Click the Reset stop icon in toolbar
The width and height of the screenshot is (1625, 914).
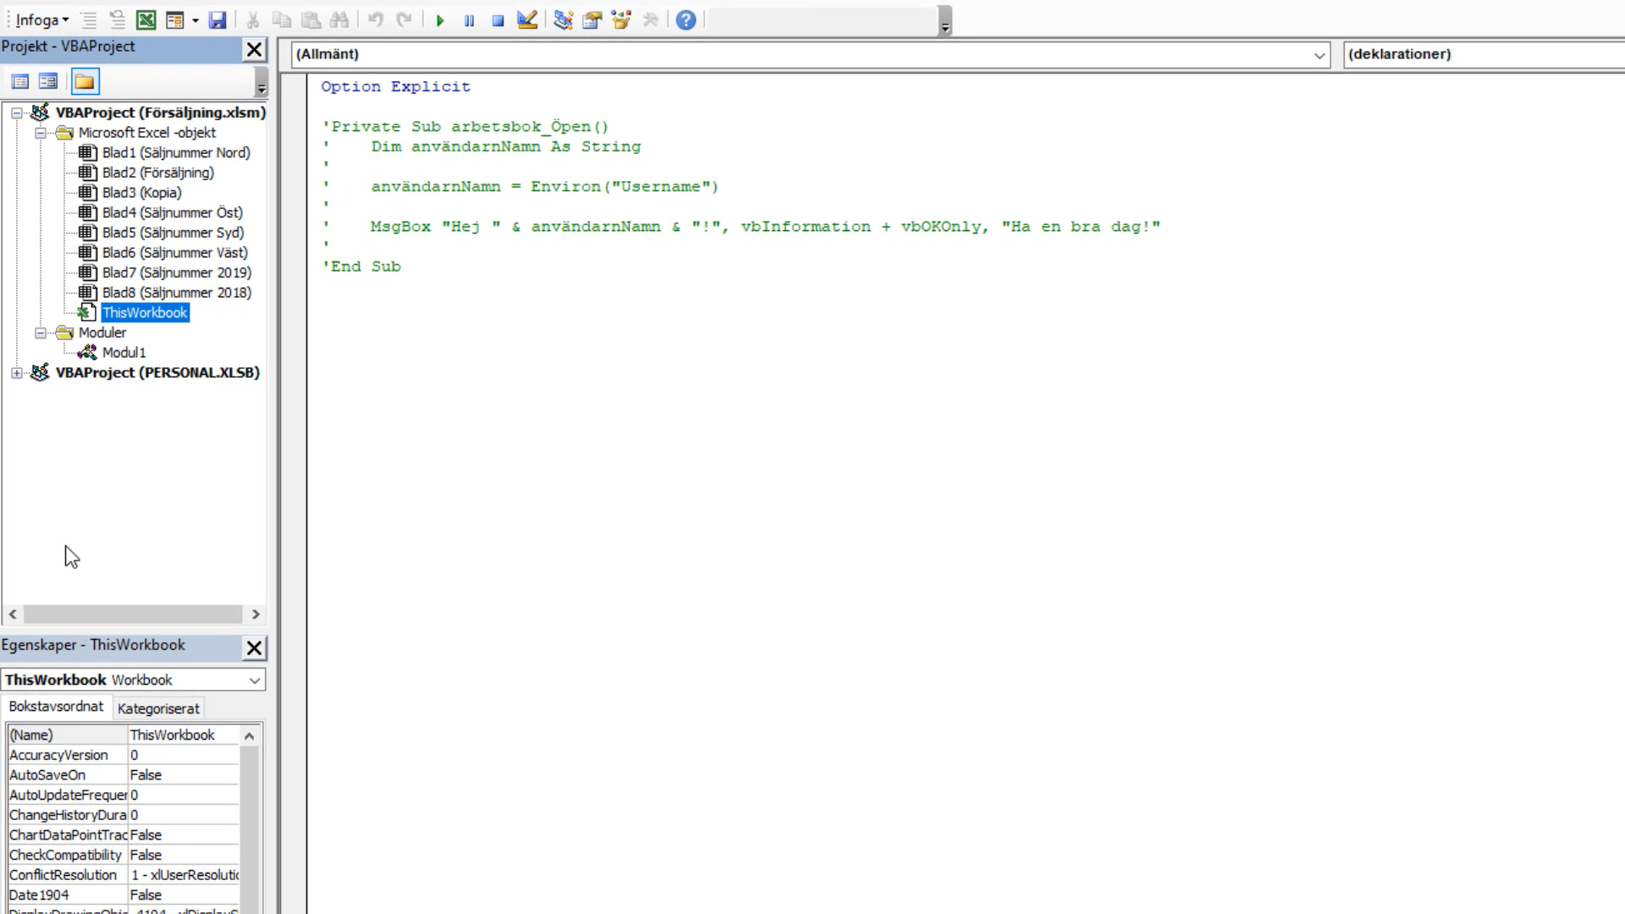point(498,20)
